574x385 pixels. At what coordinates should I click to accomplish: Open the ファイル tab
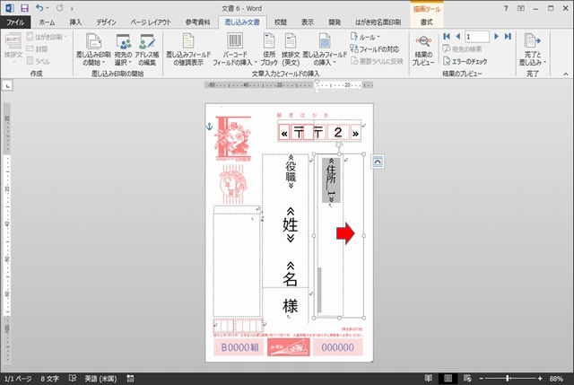click(15, 22)
